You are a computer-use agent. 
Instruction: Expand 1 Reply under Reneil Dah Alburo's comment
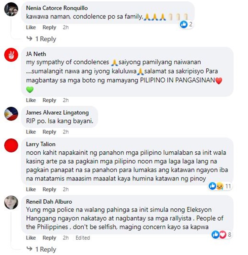coord(41,249)
